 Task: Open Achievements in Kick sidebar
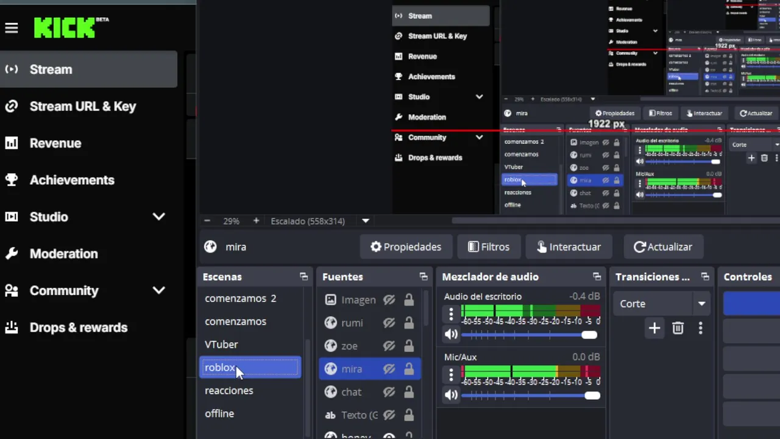(x=72, y=180)
